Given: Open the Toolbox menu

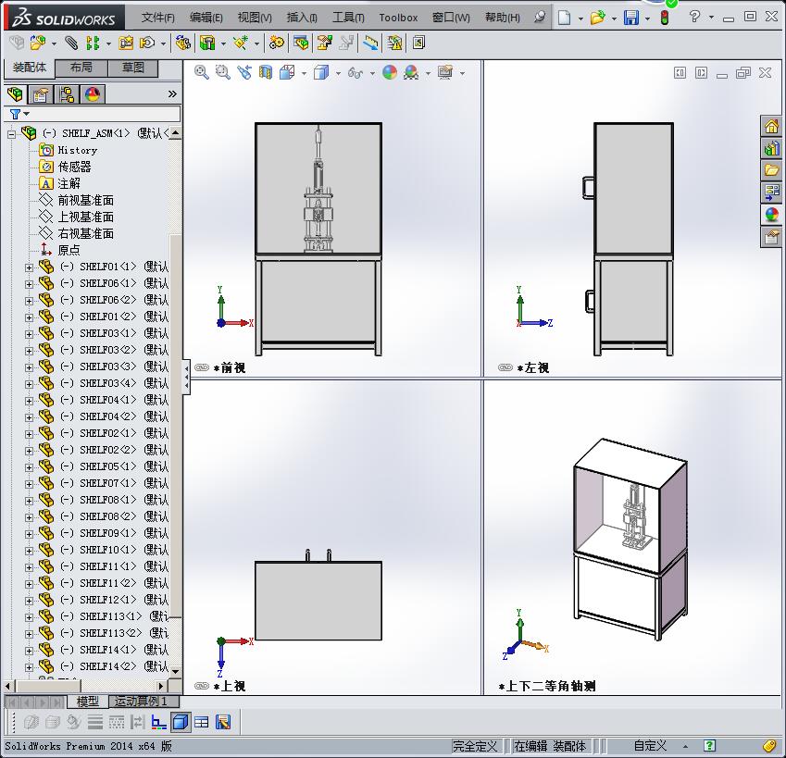Looking at the screenshot, I should [x=398, y=18].
